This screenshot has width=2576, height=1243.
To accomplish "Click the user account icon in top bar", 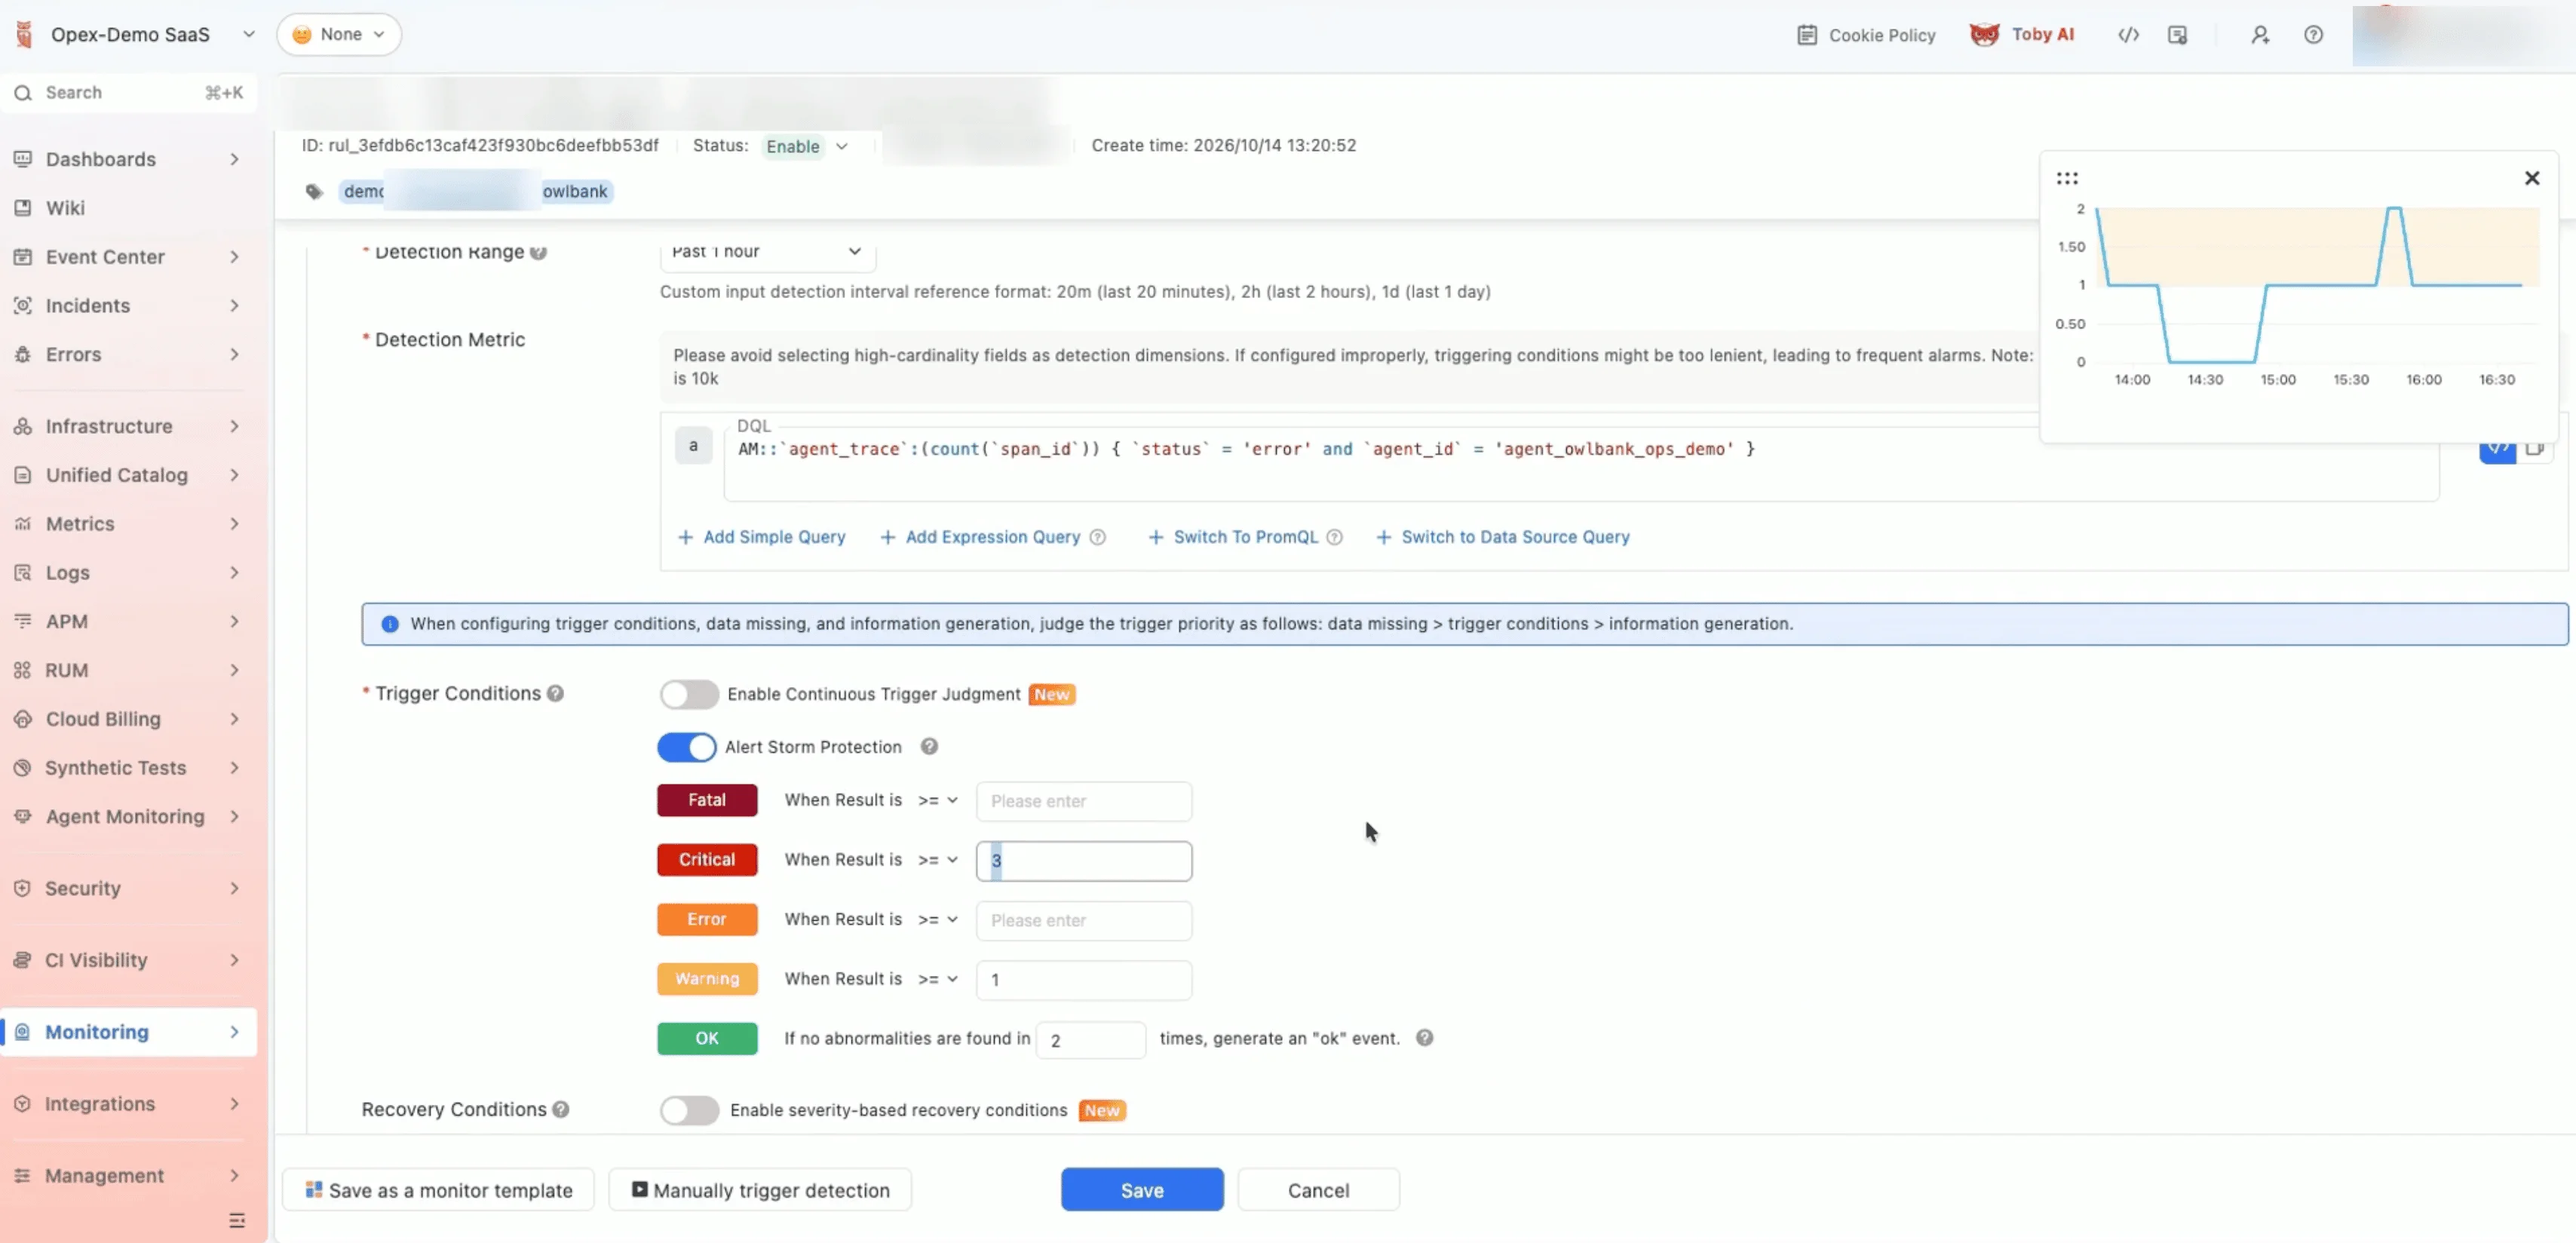I will click(x=2260, y=35).
